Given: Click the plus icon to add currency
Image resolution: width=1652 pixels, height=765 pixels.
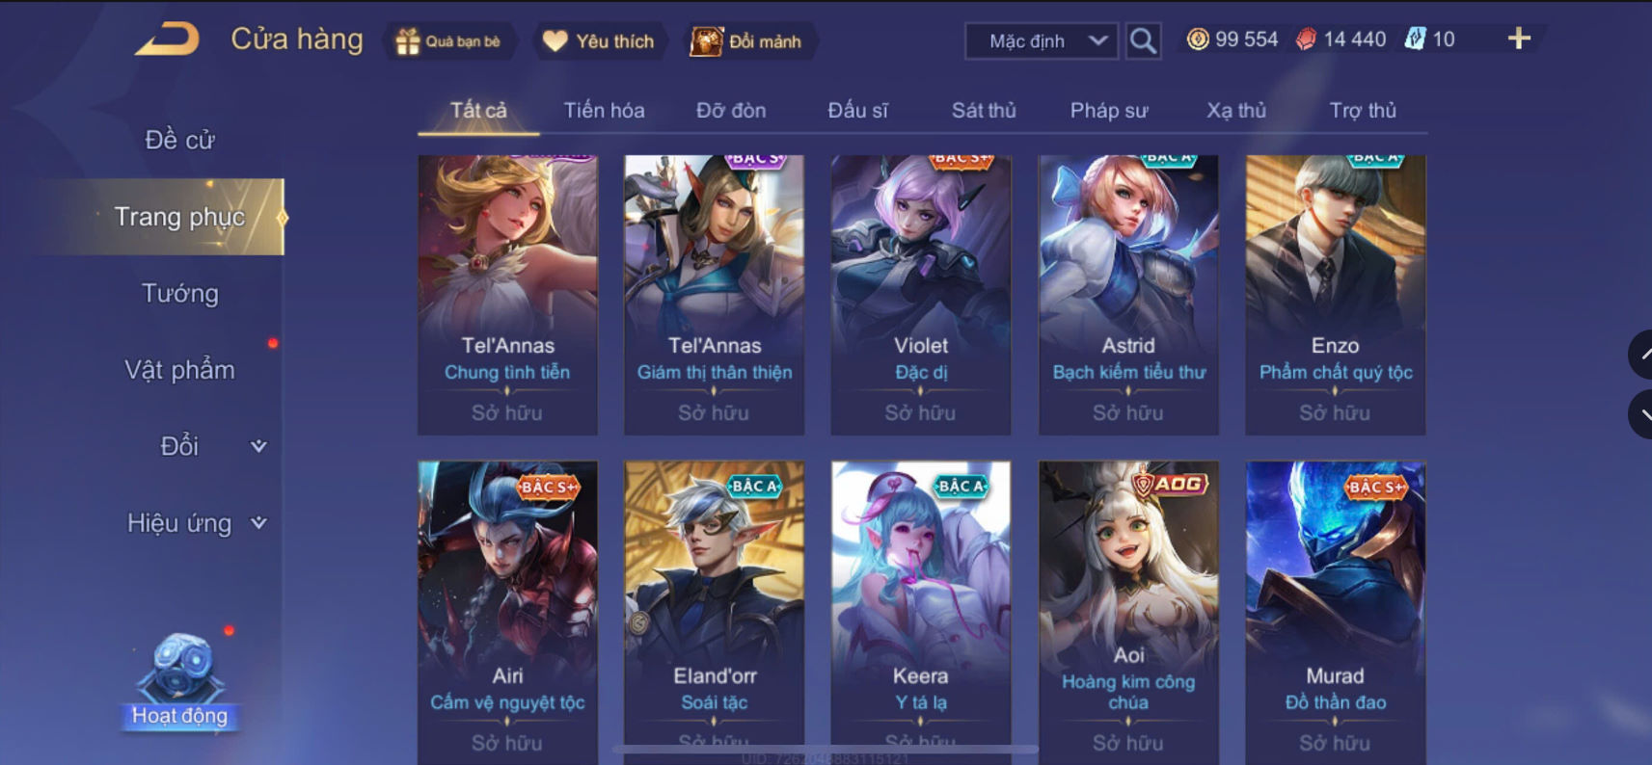Looking at the screenshot, I should (1519, 39).
